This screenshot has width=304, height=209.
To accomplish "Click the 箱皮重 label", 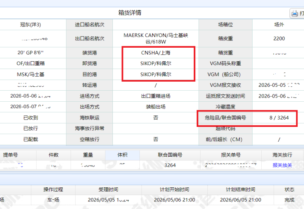I will (225, 39).
